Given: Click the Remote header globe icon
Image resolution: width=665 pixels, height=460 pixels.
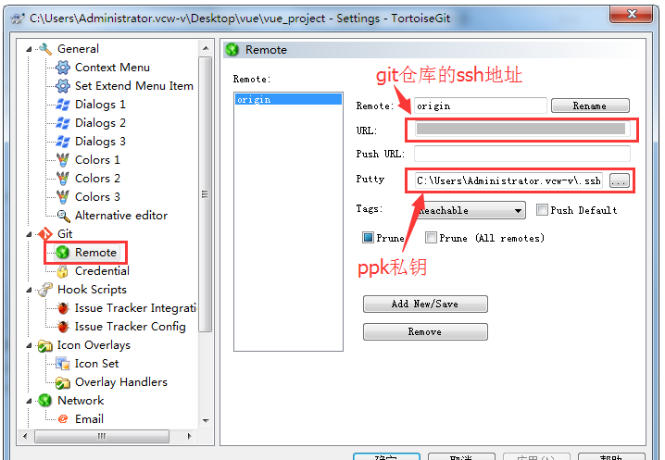Looking at the screenshot, I should 232,50.
